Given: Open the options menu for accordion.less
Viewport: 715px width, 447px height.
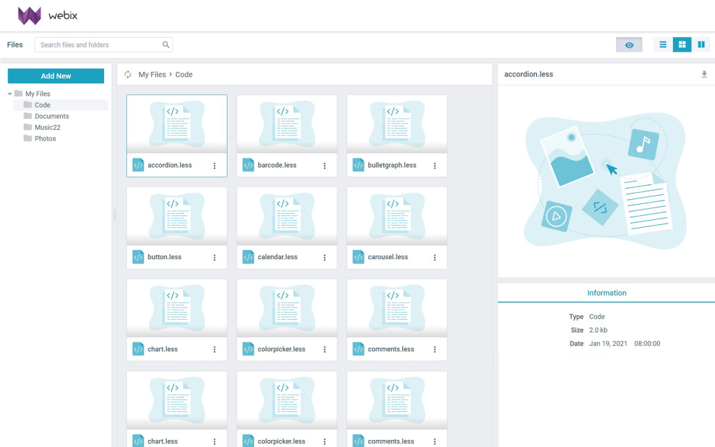Looking at the screenshot, I should pos(214,166).
